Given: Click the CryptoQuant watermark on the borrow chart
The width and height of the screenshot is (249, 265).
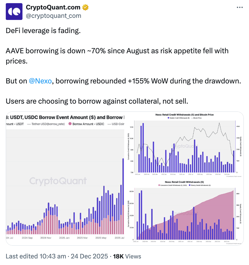Looking at the screenshot, I should (x=58, y=181).
